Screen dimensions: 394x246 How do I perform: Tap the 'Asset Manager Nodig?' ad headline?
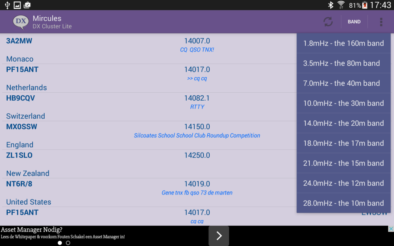(x=32, y=230)
